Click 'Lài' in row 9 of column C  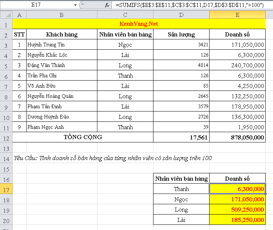pos(125,106)
